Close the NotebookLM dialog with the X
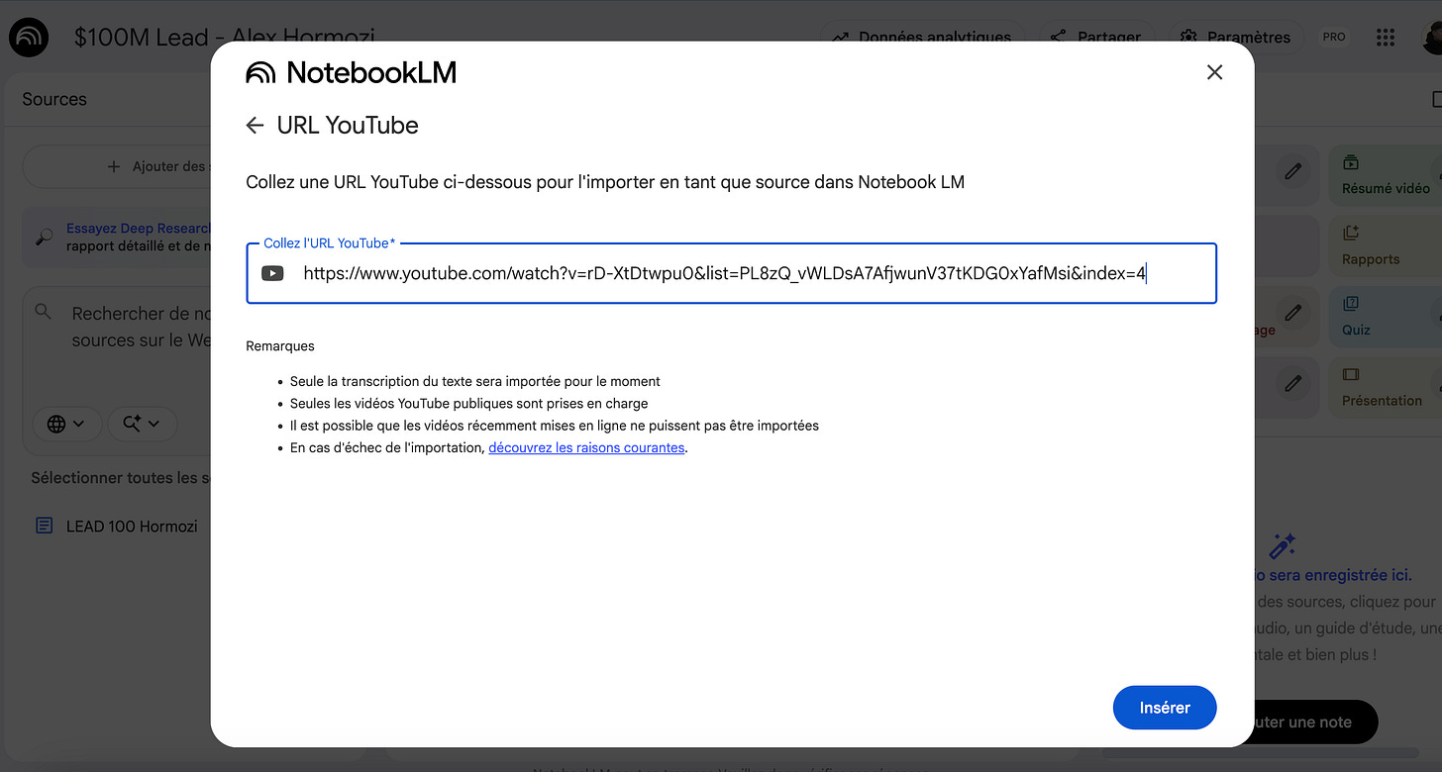The width and height of the screenshot is (1442, 772). [1214, 72]
